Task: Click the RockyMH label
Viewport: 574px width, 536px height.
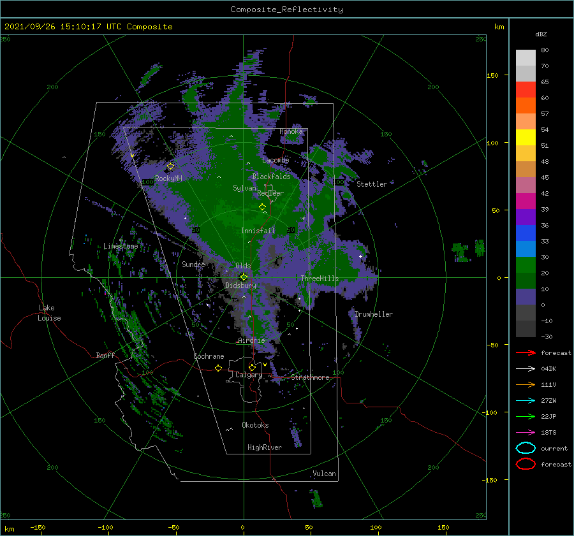Action: (168, 178)
